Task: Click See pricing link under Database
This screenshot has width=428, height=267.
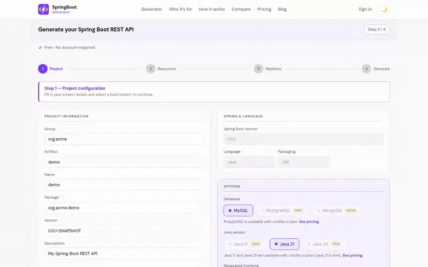Action: 309,222
